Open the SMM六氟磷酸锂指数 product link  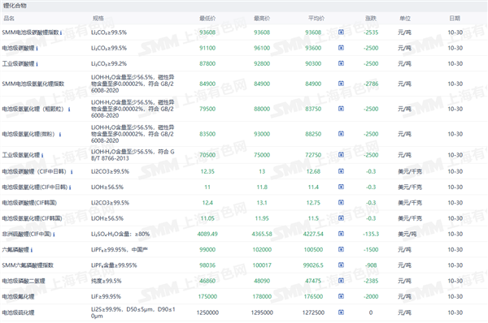28,265
